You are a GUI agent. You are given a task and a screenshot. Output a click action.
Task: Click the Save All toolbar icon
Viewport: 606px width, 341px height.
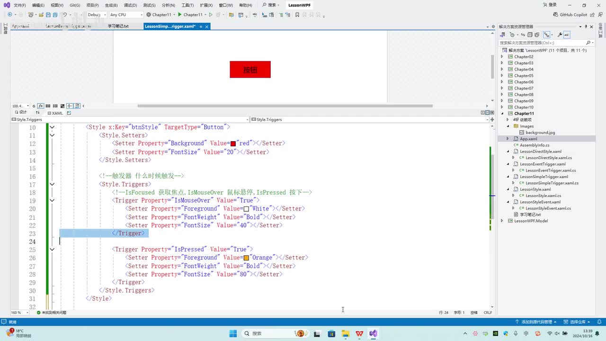click(x=55, y=15)
